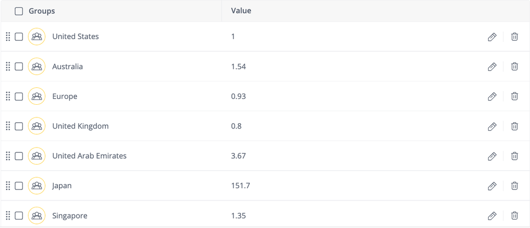The height and width of the screenshot is (228, 530).
Task: Delete the Japan group entry
Action: click(x=514, y=186)
